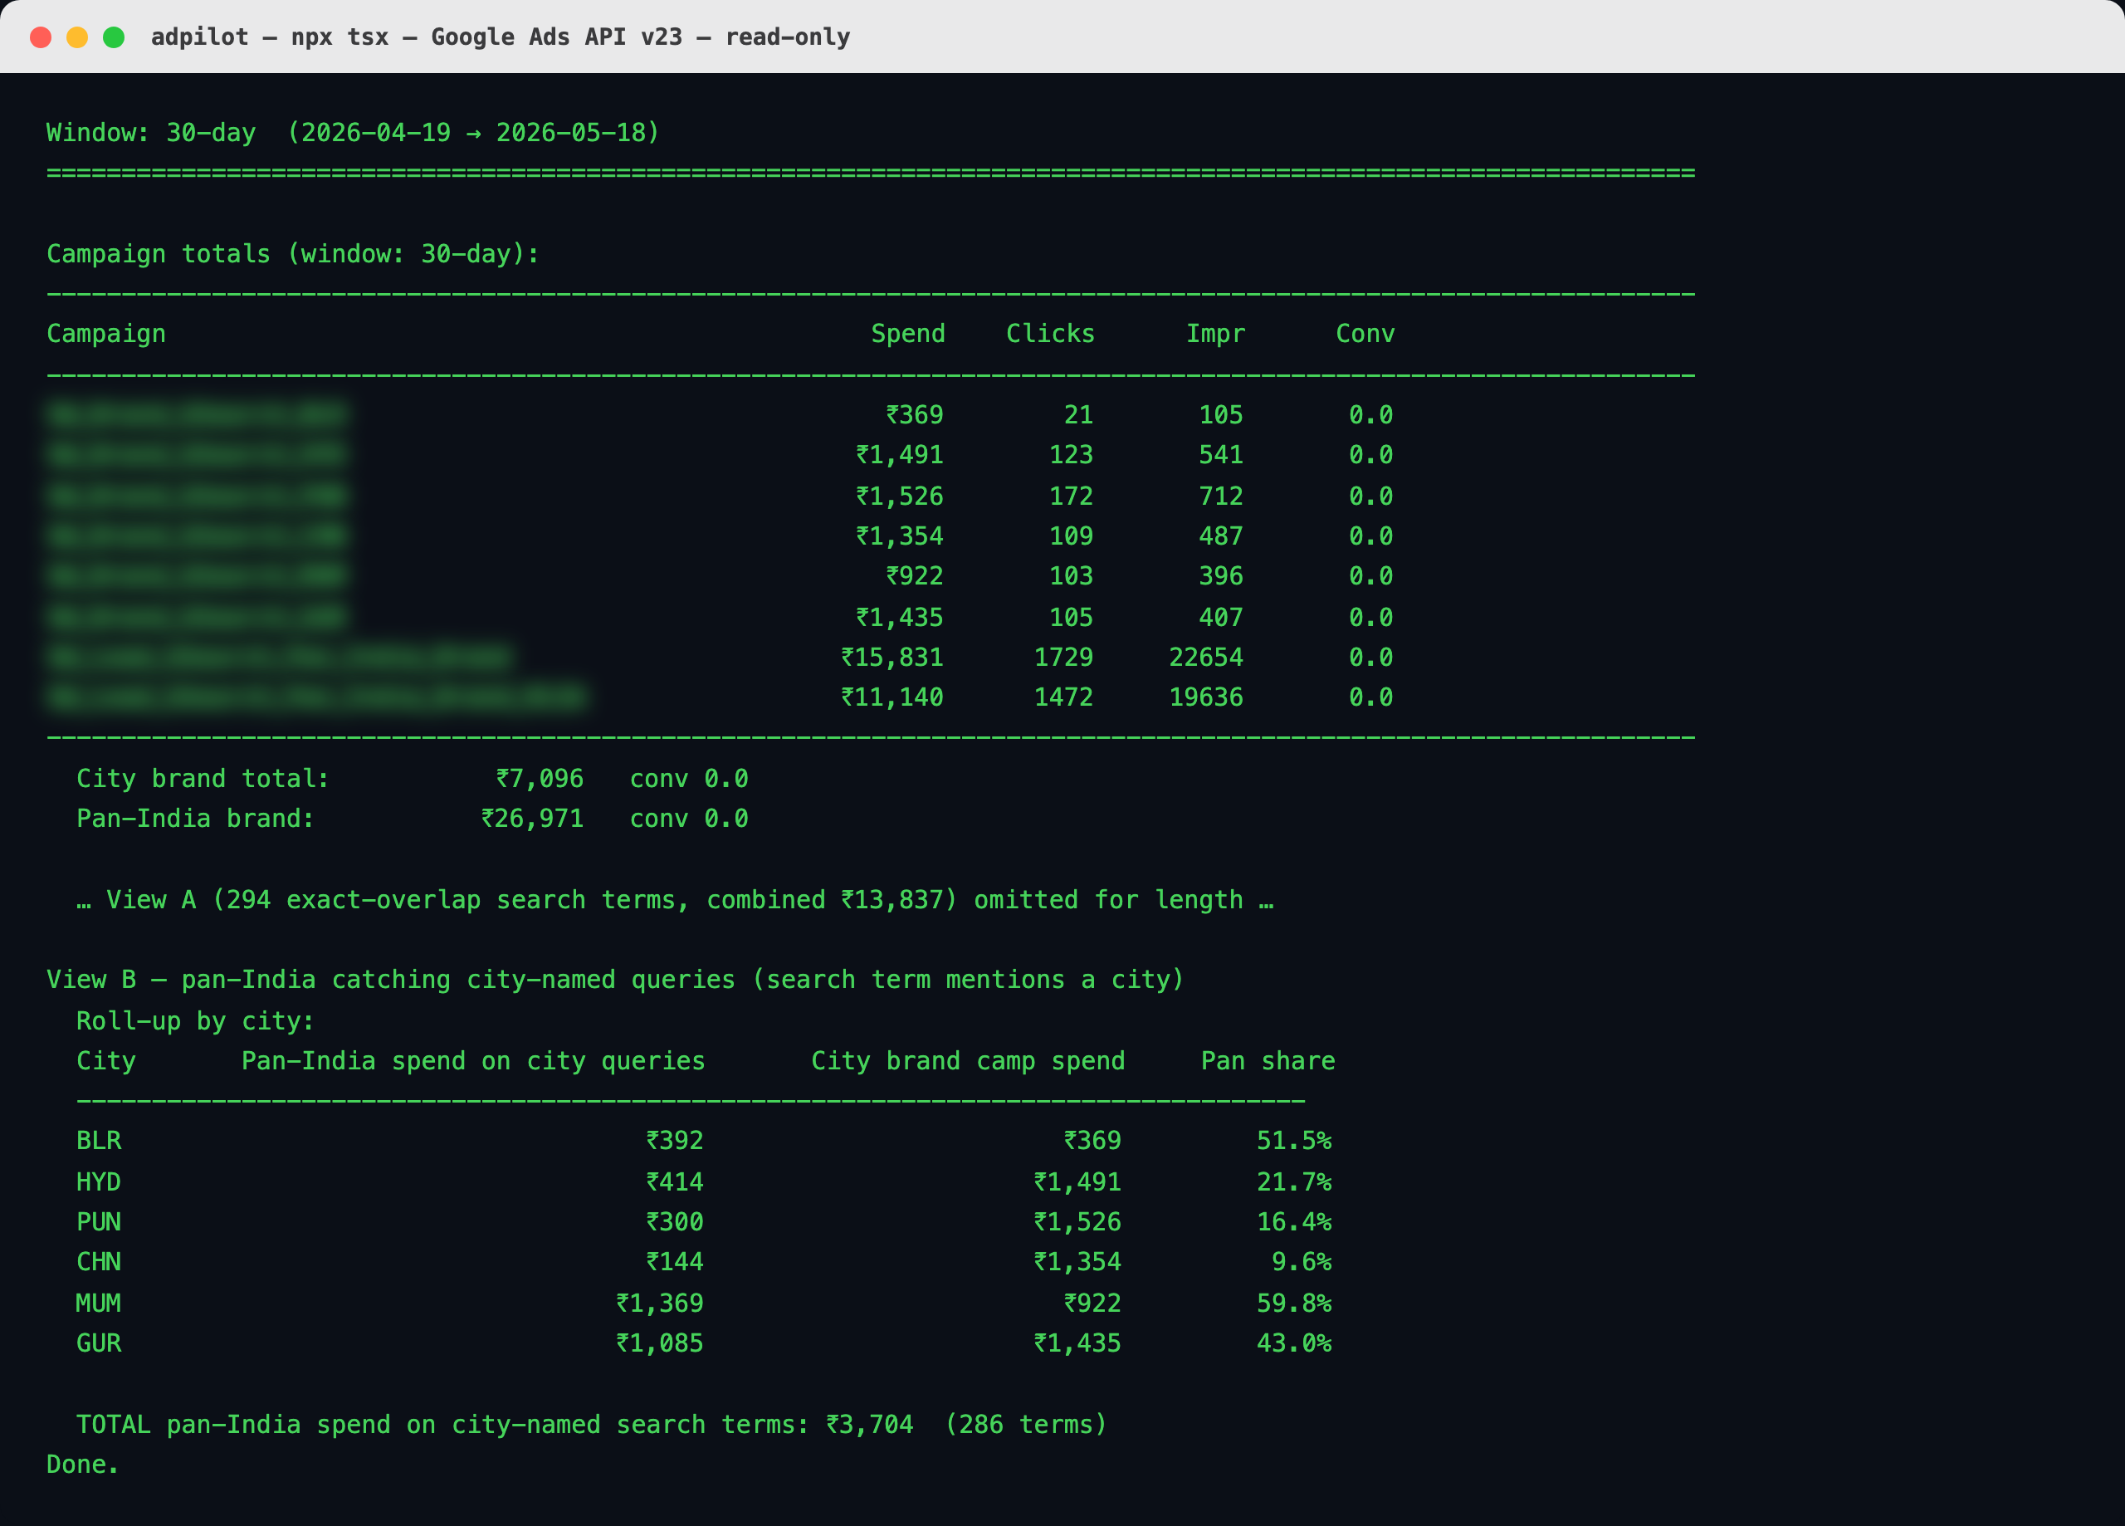Select PUN pan-India spend ₹300
2125x1526 pixels.
[675, 1222]
